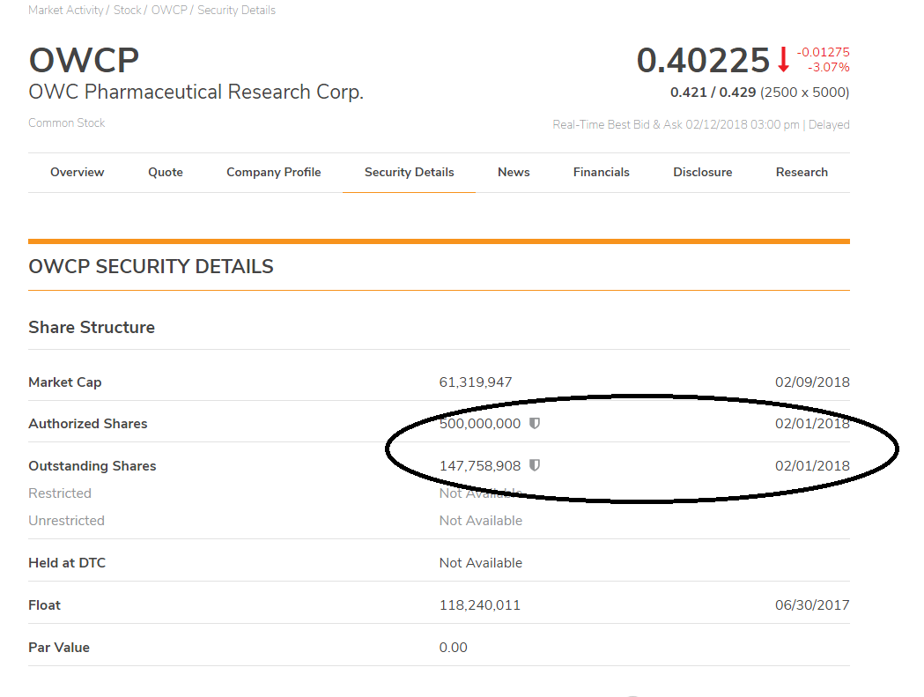Click the Common Stock label
The width and height of the screenshot is (924, 697).
(x=67, y=122)
